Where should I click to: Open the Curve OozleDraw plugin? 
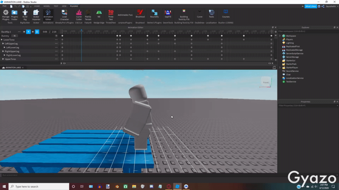click(x=200, y=14)
